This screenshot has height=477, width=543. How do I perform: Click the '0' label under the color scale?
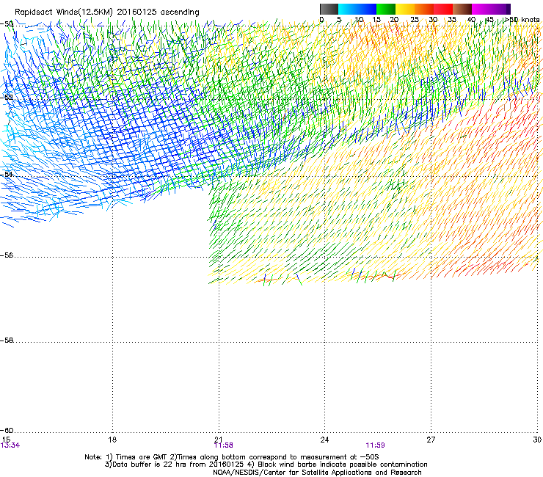[321, 20]
